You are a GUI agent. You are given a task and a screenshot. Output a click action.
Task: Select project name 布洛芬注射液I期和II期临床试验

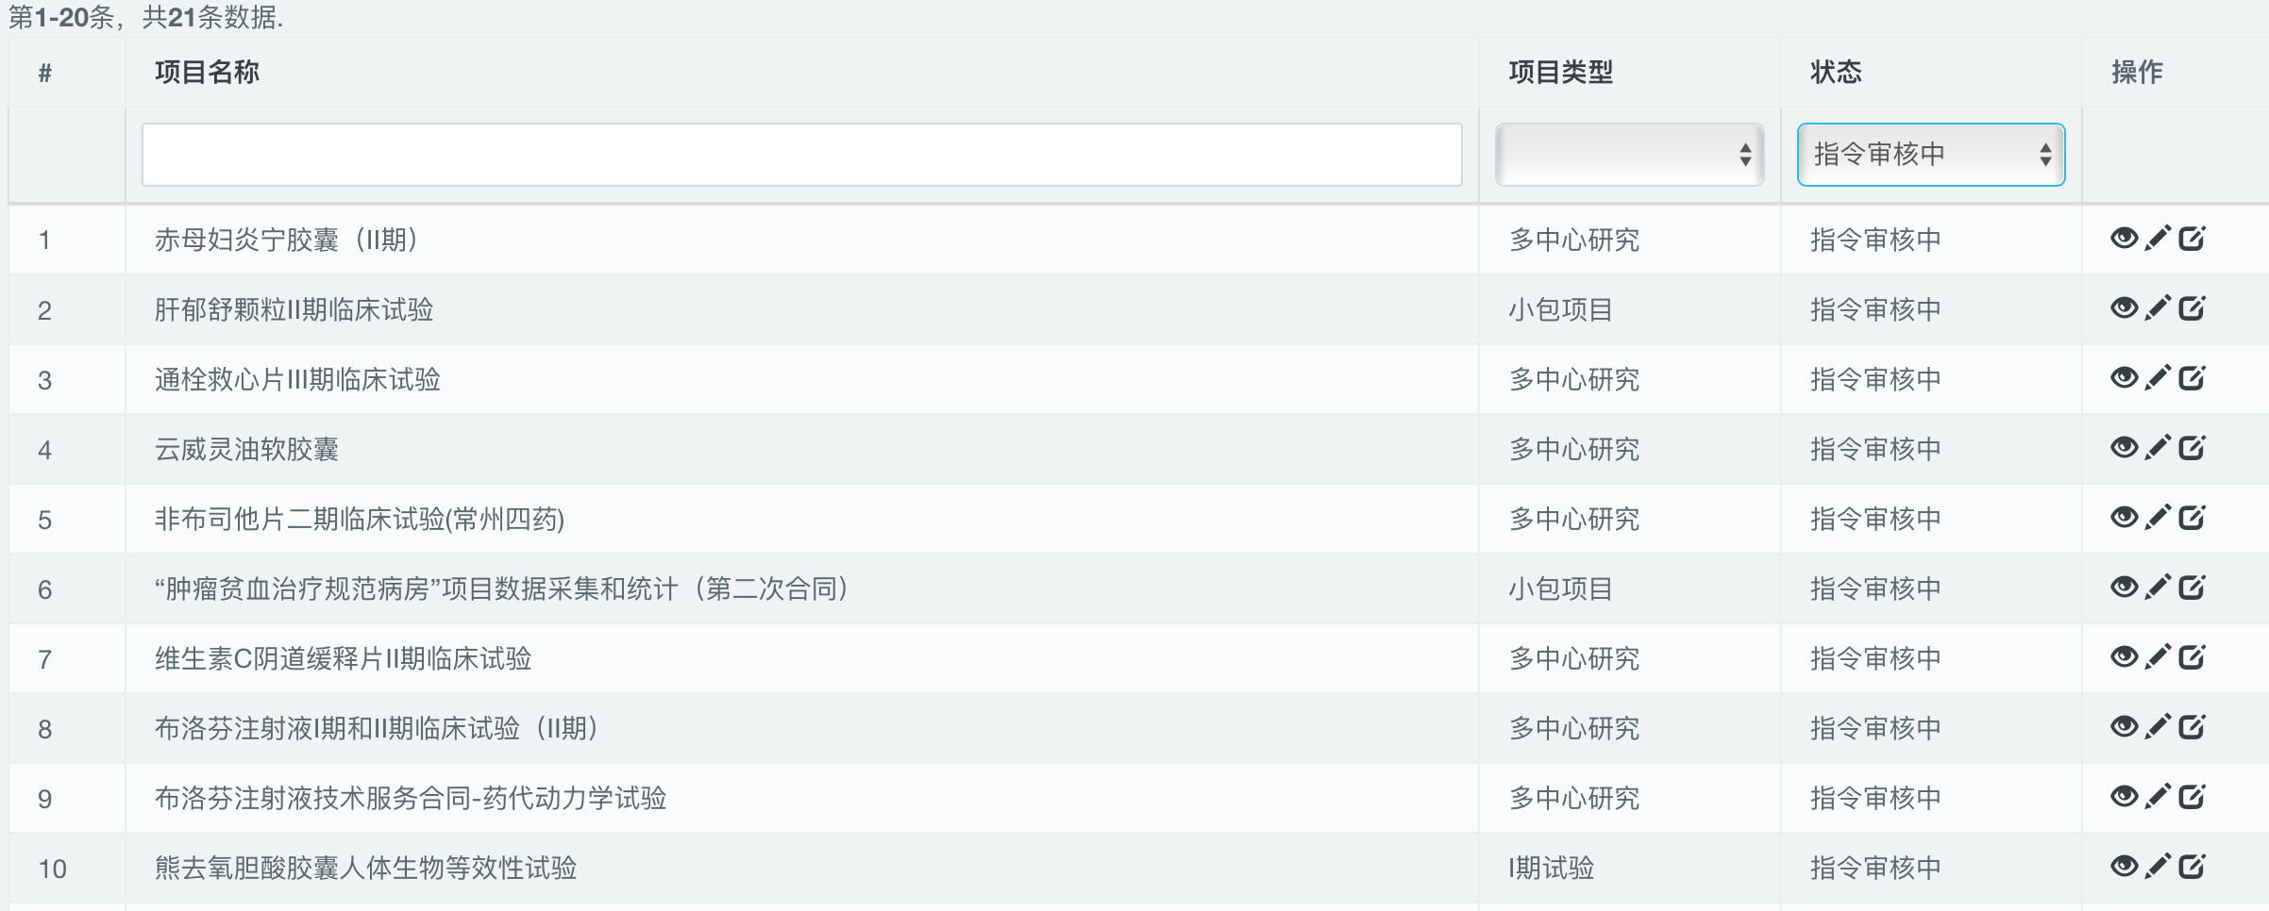[x=377, y=728]
